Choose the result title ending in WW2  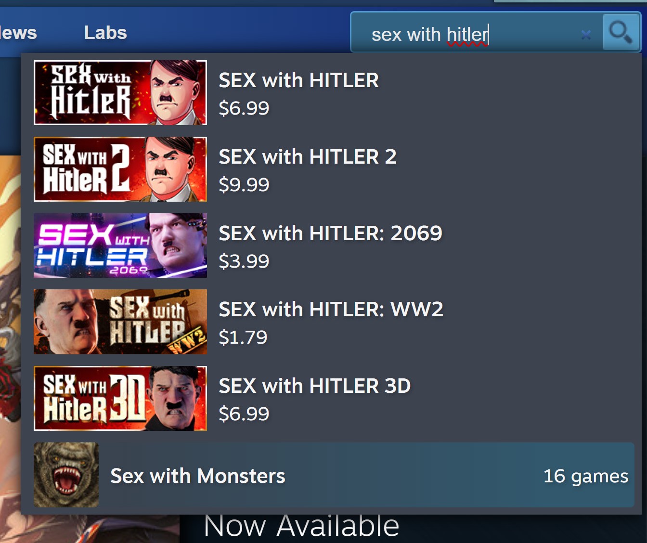tap(331, 310)
